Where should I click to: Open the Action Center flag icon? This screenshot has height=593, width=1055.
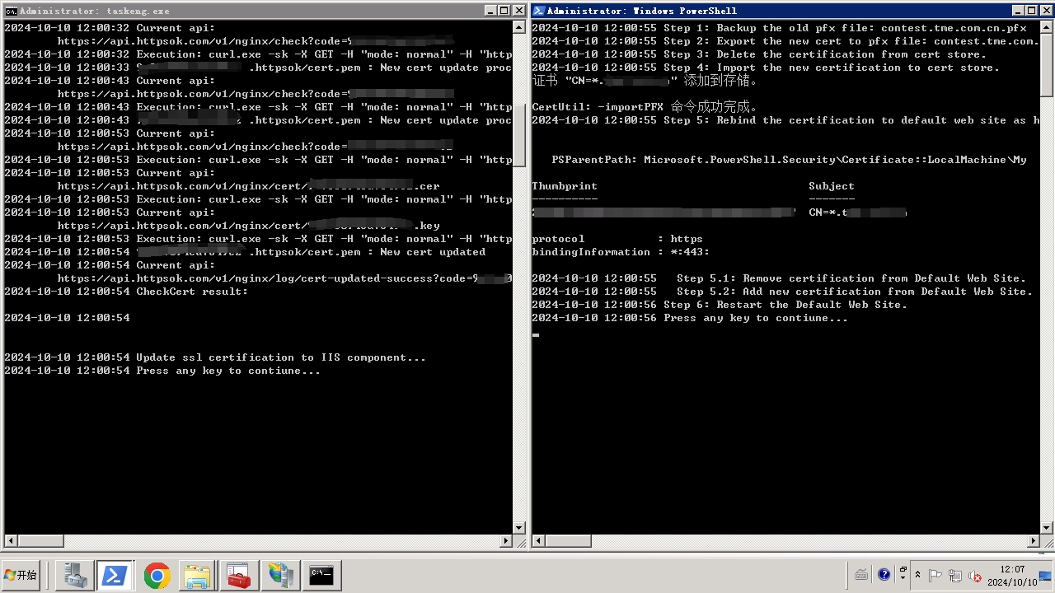click(935, 576)
